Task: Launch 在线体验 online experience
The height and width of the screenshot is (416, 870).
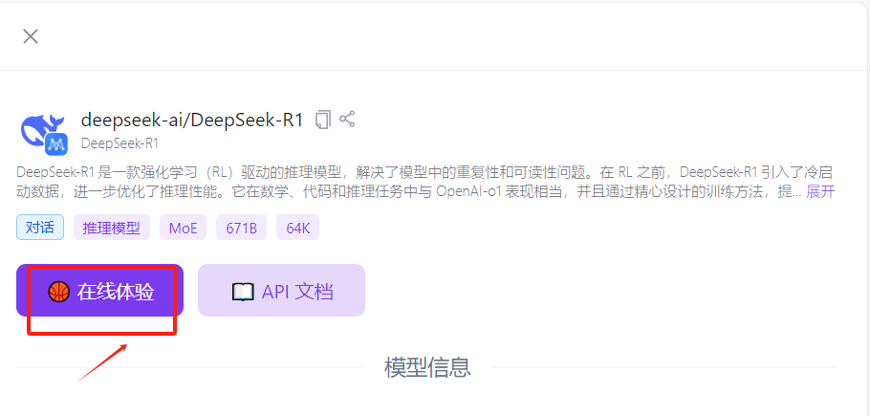Action: pyautogui.click(x=99, y=291)
